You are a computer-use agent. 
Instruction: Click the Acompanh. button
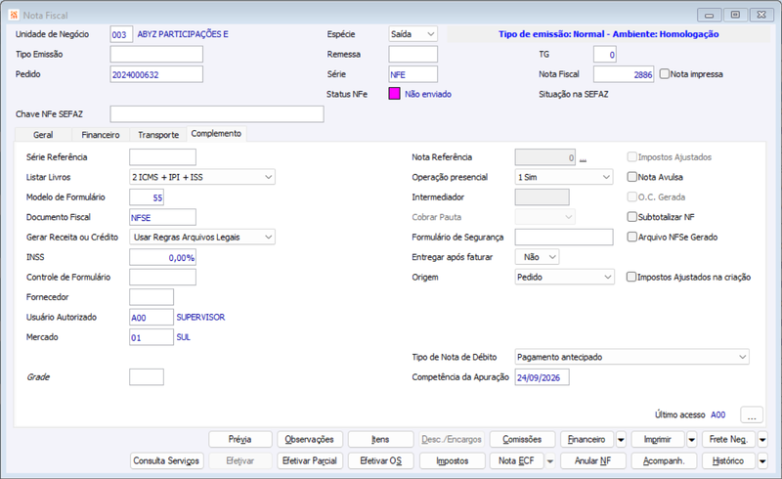tap(664, 461)
